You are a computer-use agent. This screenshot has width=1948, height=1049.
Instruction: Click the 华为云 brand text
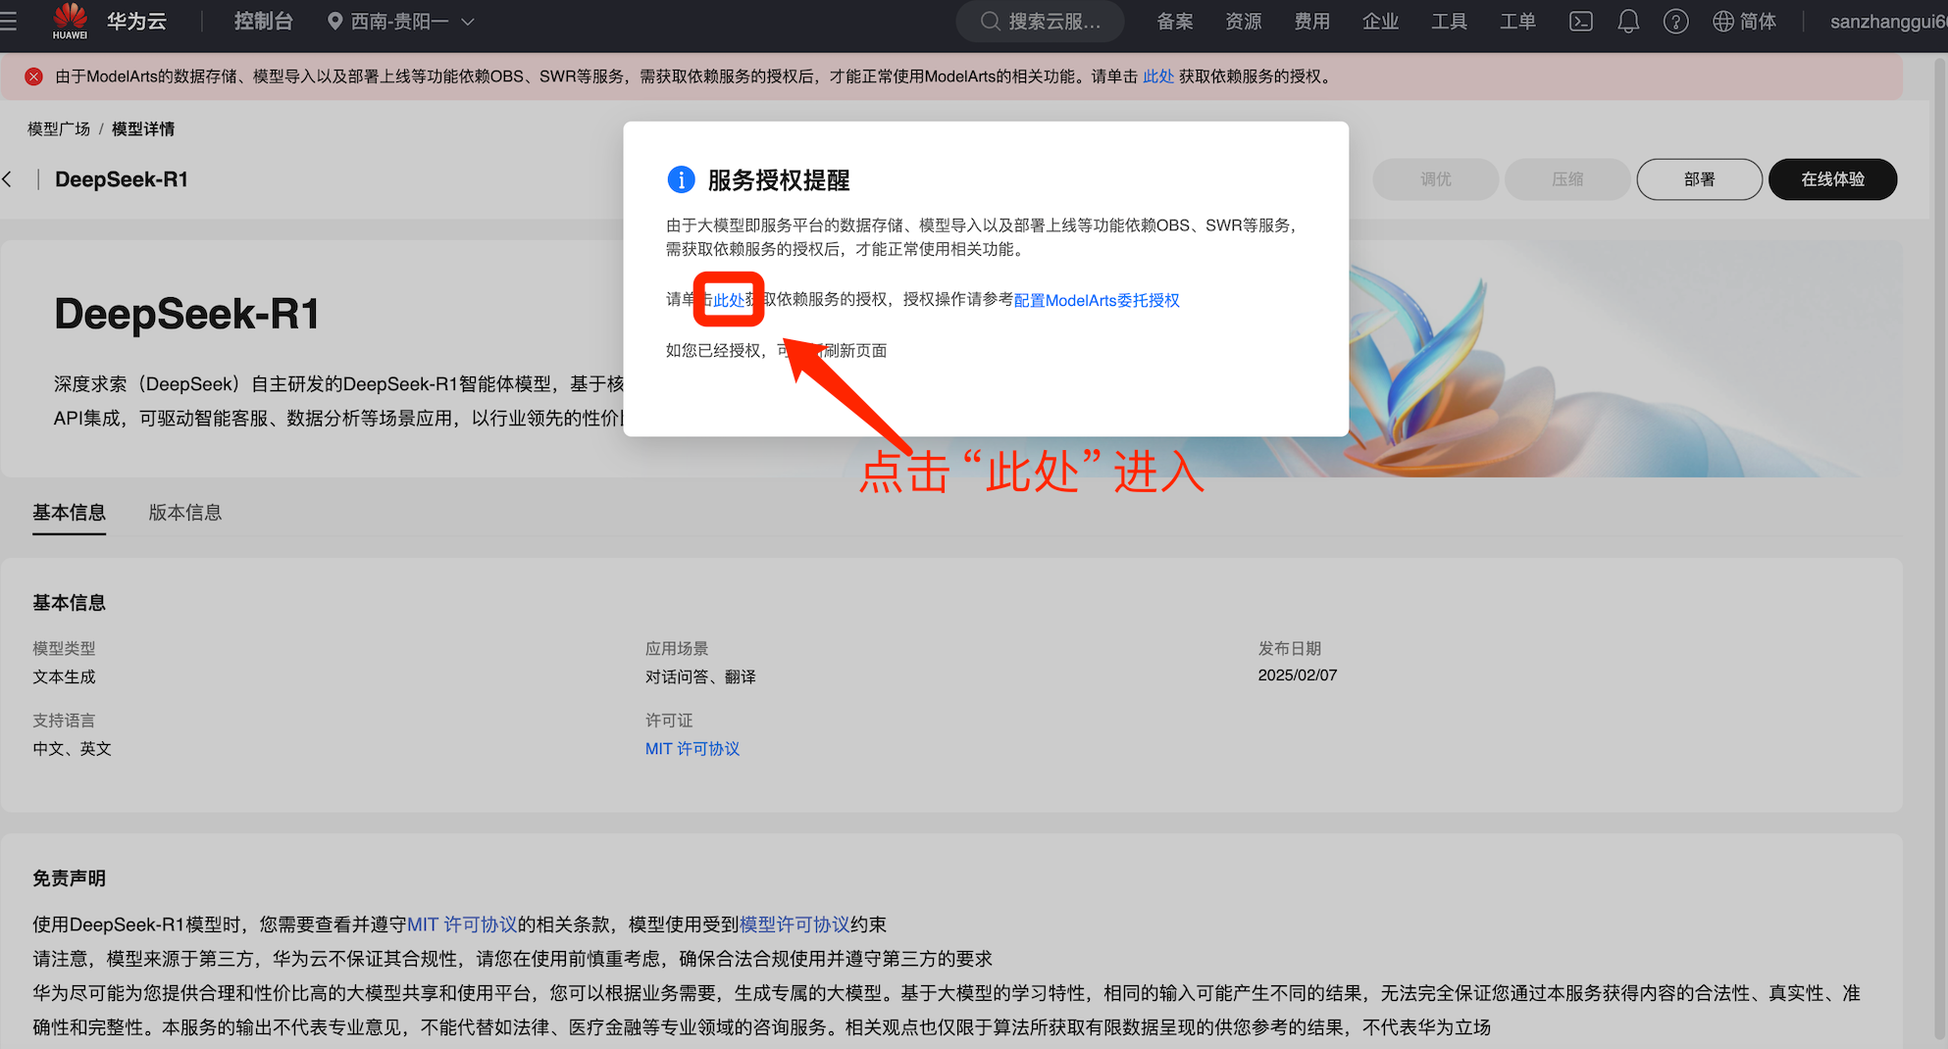[136, 22]
